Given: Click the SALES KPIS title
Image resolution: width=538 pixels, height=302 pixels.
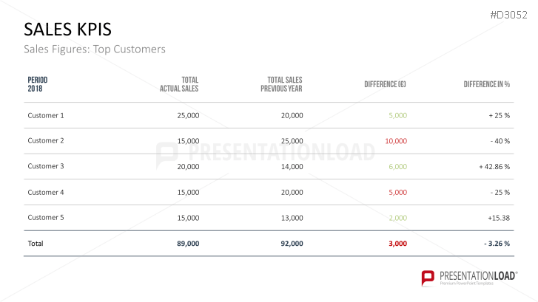Looking at the screenshot, I should click(x=69, y=29).
